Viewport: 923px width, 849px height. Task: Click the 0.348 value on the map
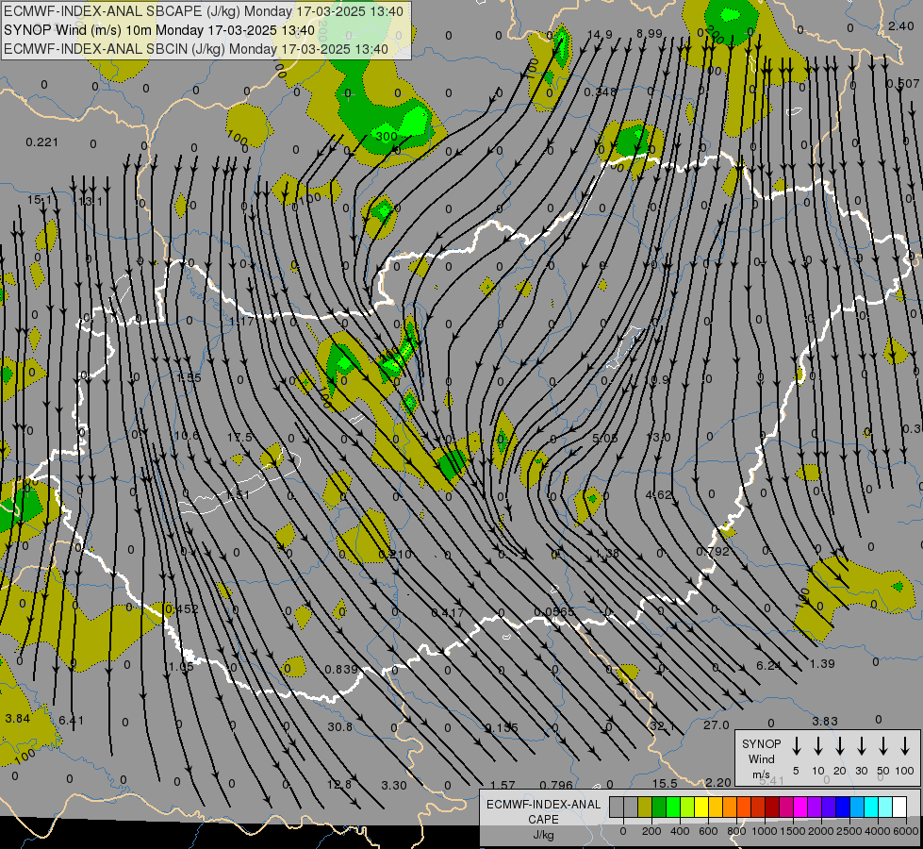tap(601, 92)
